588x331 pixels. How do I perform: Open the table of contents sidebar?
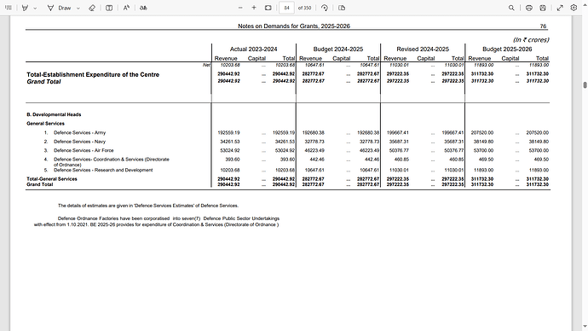click(9, 8)
